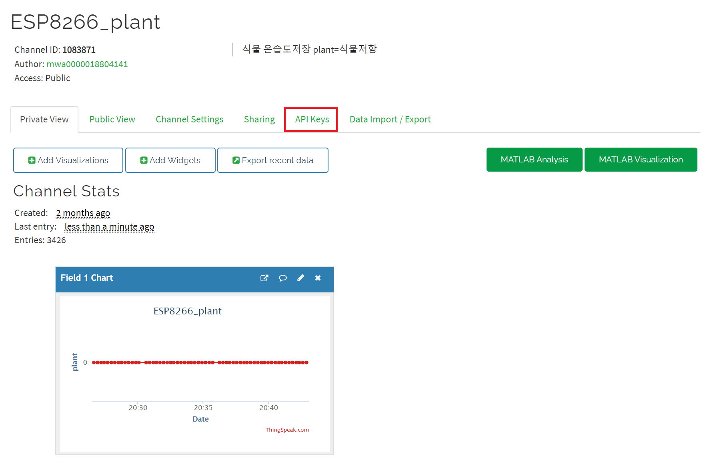This screenshot has height=466, width=701.
Task: Click the 'Entries: 3426' text
Action: (x=40, y=240)
